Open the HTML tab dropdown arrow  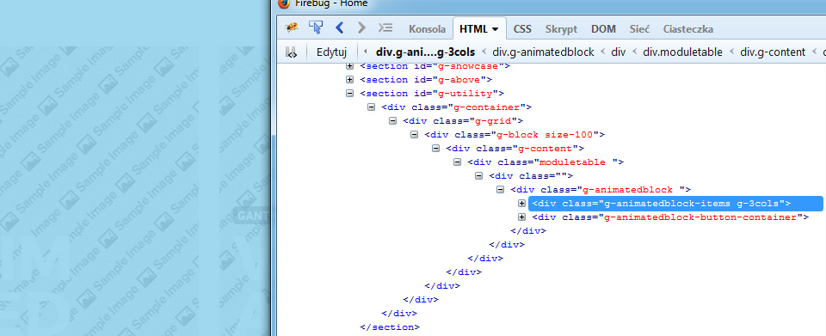[496, 30]
